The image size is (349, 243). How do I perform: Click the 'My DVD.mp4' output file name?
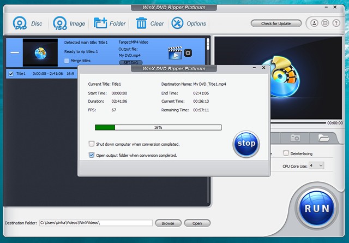[x=130, y=55]
